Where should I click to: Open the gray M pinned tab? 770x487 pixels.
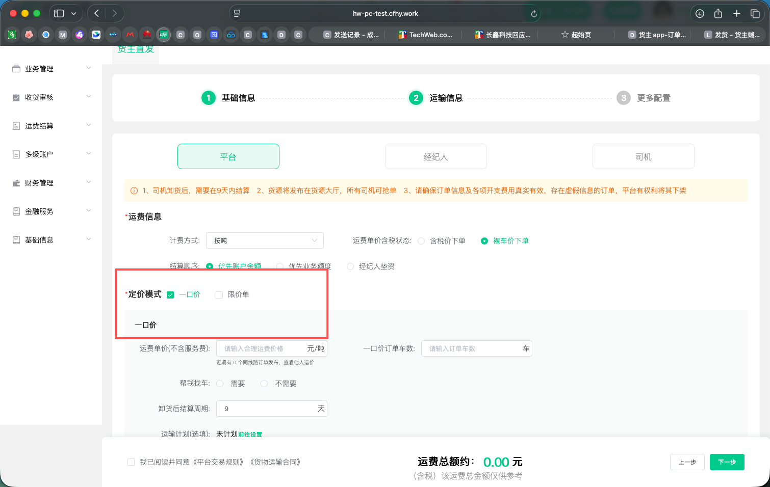pyautogui.click(x=63, y=35)
